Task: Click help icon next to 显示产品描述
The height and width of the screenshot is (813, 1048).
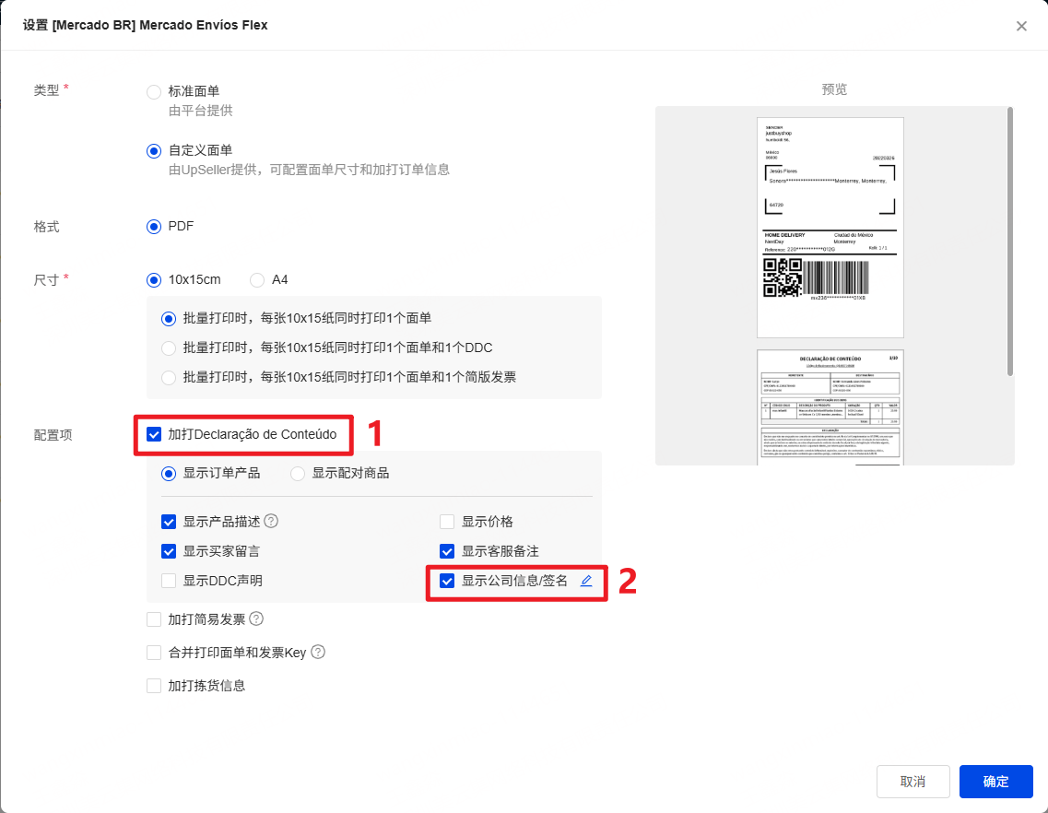Action: (x=271, y=521)
